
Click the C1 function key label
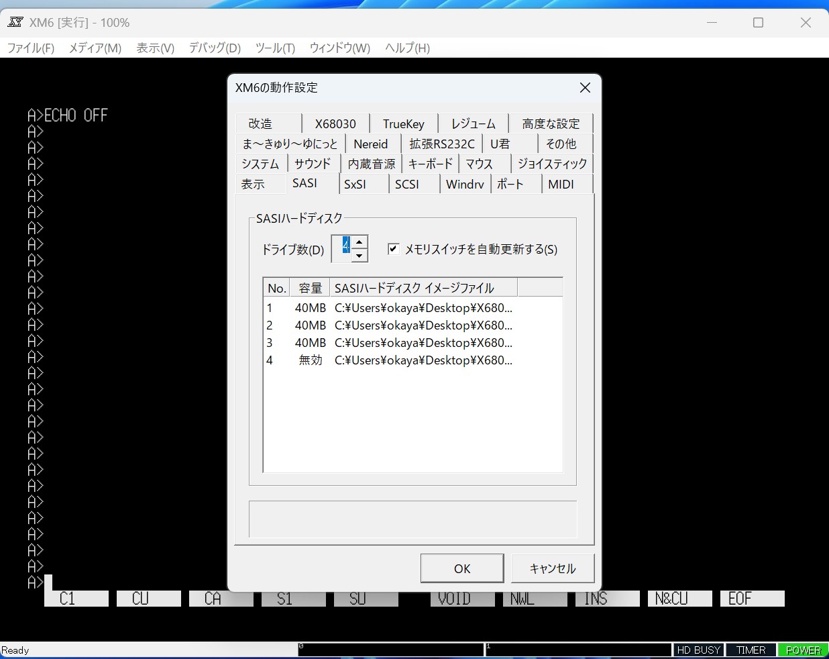[x=76, y=599]
